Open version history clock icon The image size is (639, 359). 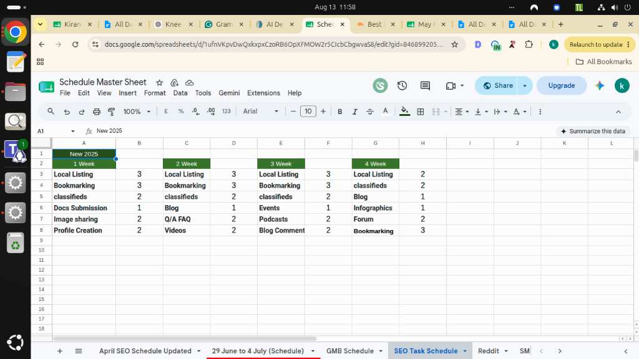[402, 85]
